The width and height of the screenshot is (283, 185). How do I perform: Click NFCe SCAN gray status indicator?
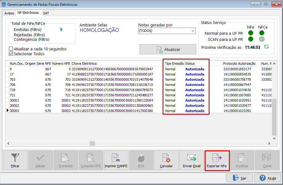(x=262, y=39)
